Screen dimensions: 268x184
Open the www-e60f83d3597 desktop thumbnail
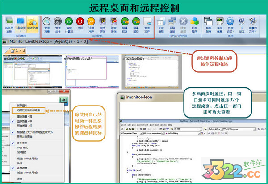pyautogui.click(x=92, y=72)
